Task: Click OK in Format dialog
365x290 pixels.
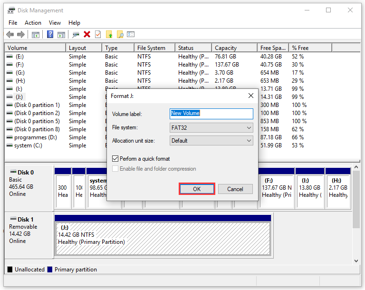Action: click(197, 189)
